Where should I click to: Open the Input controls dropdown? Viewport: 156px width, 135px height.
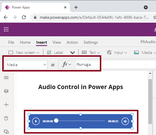click(117, 52)
